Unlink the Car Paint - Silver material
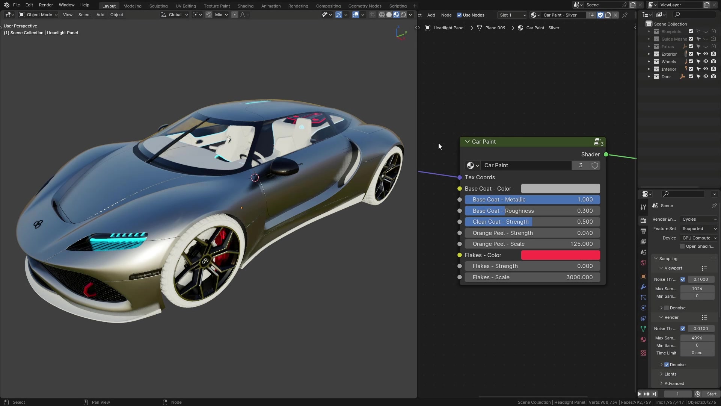This screenshot has width=721, height=406. (x=615, y=15)
